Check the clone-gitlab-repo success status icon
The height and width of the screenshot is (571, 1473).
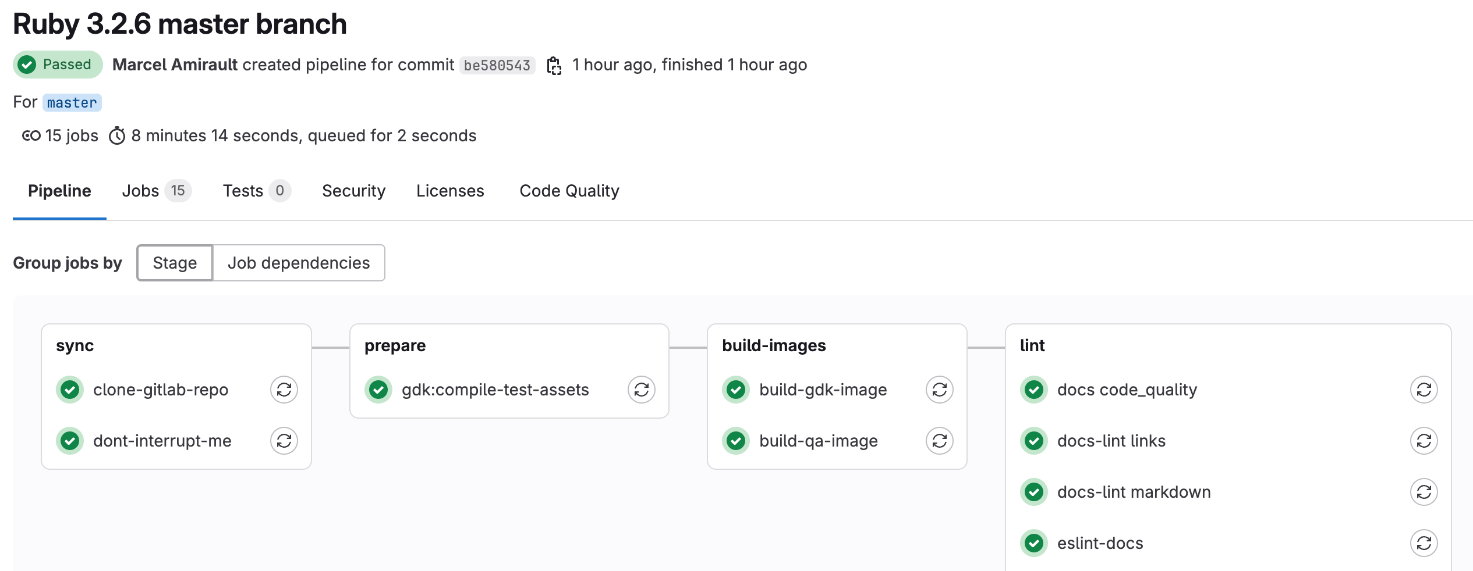click(69, 390)
